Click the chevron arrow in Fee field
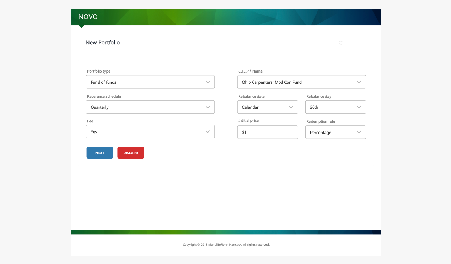Viewport: 451px width, 264px height. point(207,132)
